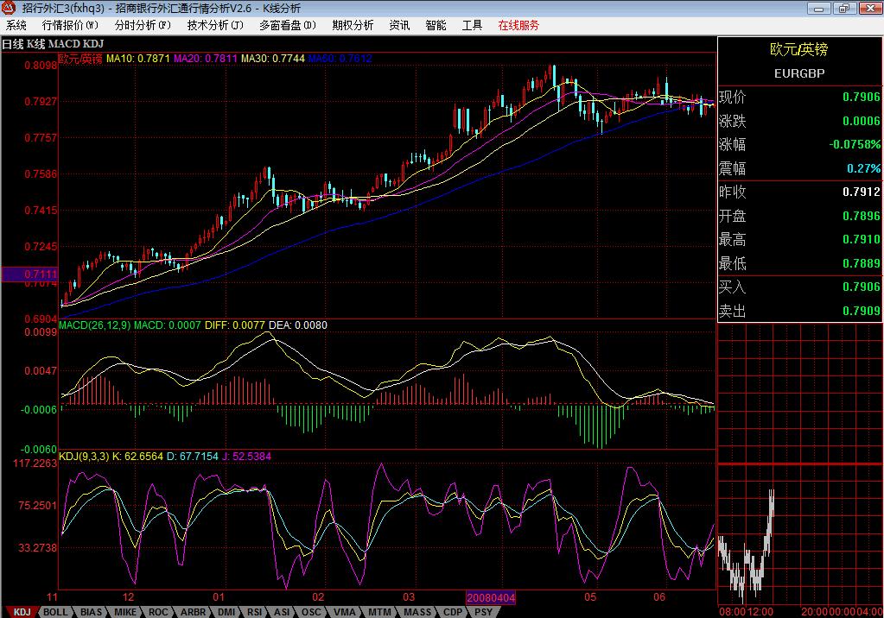Click the 买入 value 0.7906

click(x=861, y=287)
